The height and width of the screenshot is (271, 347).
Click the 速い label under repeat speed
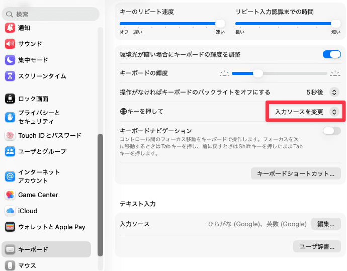click(220, 32)
